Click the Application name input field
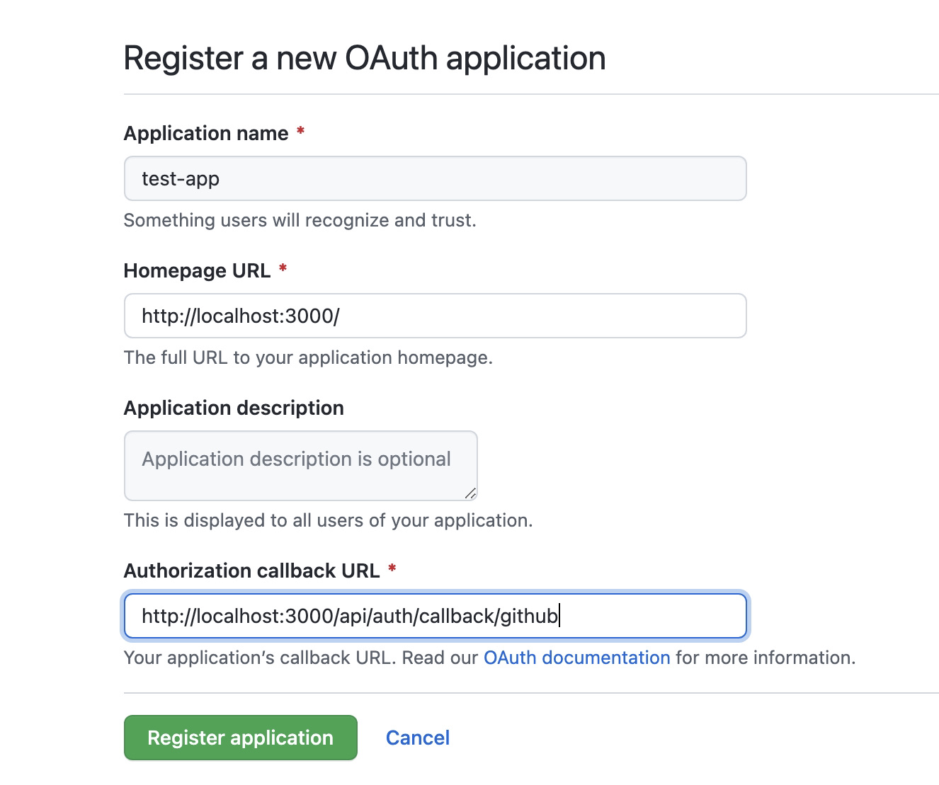The height and width of the screenshot is (785, 939). click(x=435, y=178)
